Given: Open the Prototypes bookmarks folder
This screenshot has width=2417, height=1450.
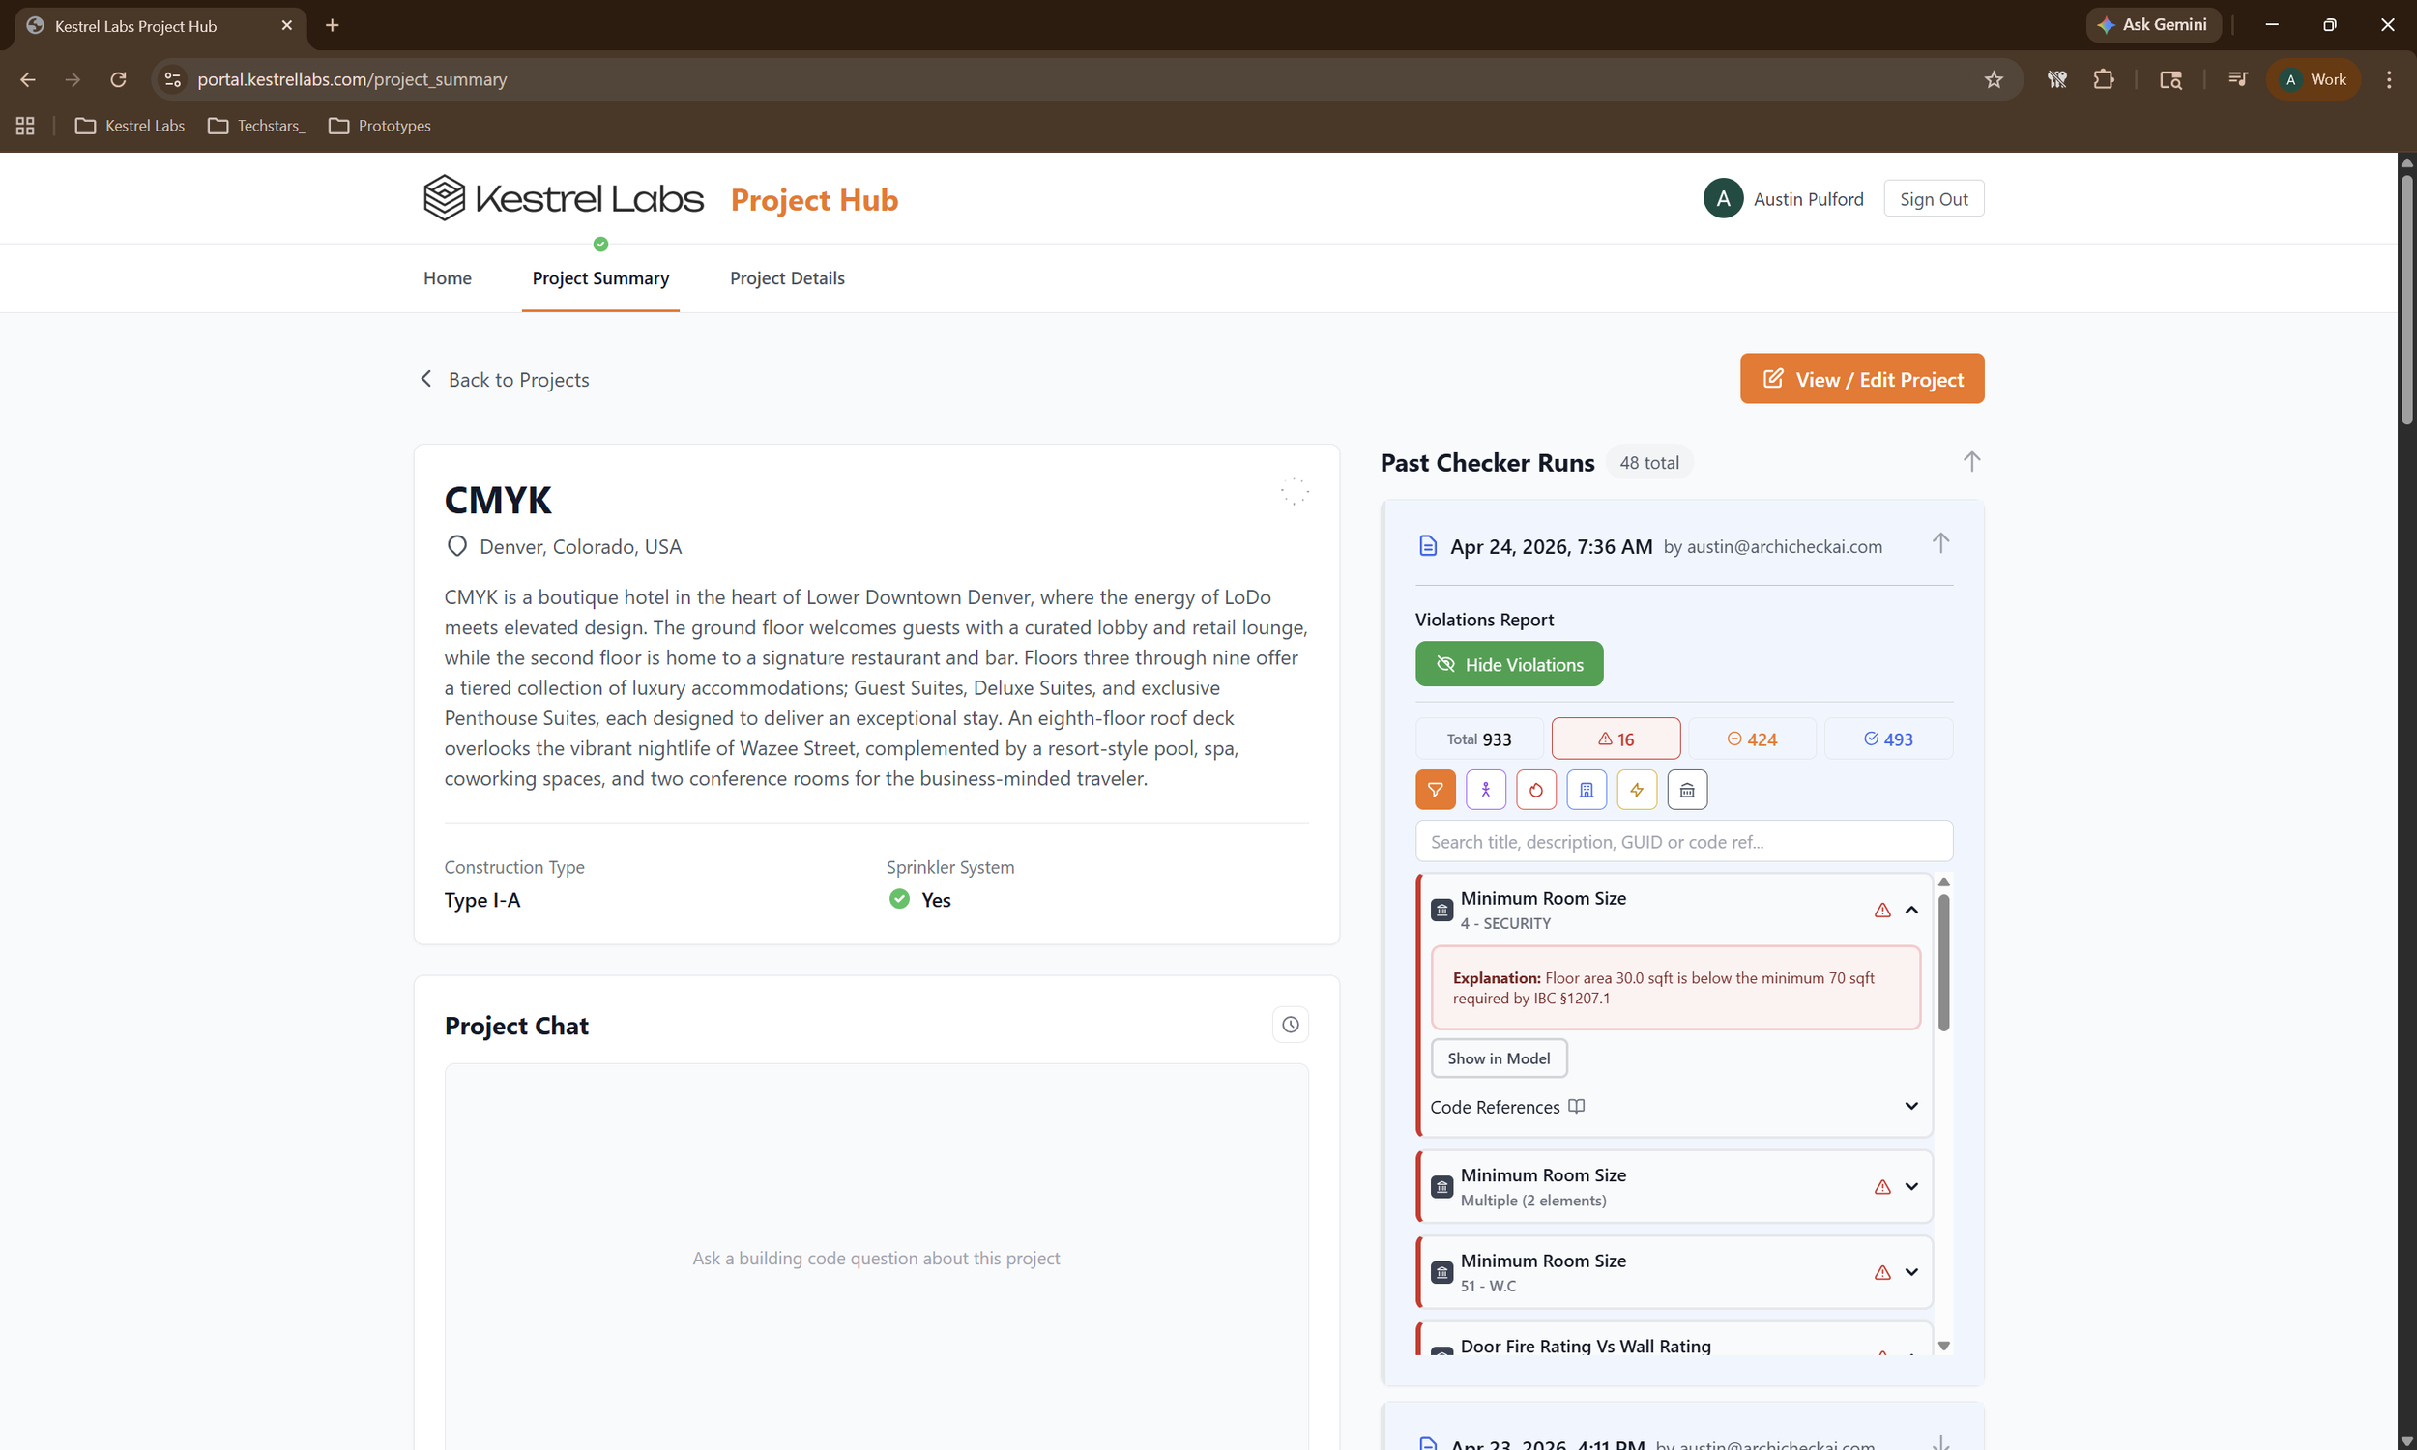Looking at the screenshot, I should coord(380,125).
